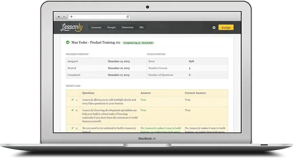Click the Started row label
293x162 pixels.
coord(72,68)
